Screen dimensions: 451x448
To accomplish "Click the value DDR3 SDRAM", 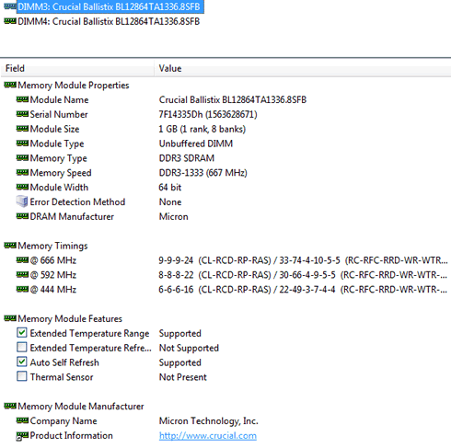I will point(187,158).
